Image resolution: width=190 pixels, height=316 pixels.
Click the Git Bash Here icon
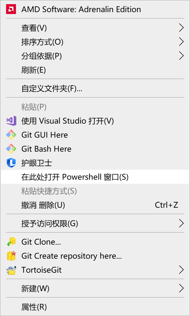pos(11,149)
